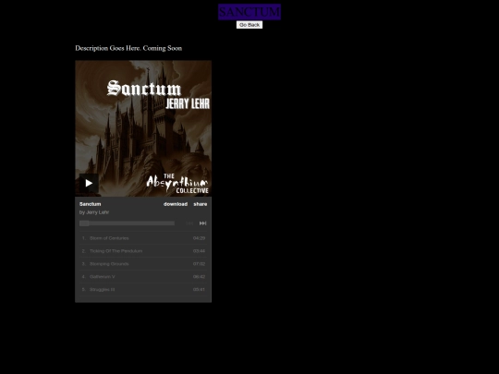
Task: Select track 4 in the list
Action: pos(143,277)
